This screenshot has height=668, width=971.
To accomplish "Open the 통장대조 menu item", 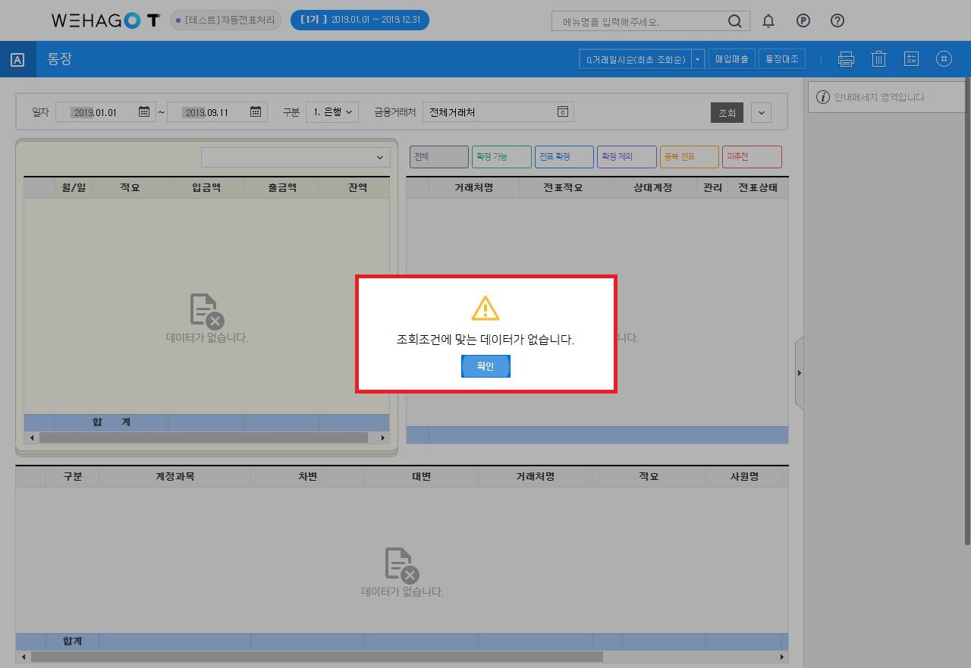I will click(x=781, y=59).
